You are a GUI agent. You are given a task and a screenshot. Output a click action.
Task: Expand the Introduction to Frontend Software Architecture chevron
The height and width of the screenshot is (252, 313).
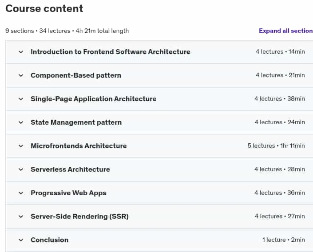tap(21, 52)
